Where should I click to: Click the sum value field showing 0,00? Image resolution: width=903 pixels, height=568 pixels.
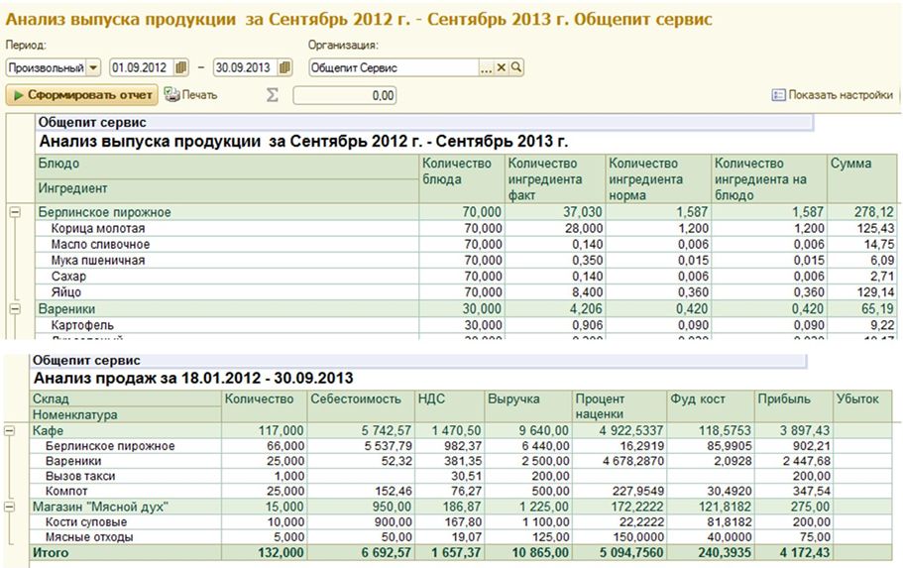[x=344, y=96]
